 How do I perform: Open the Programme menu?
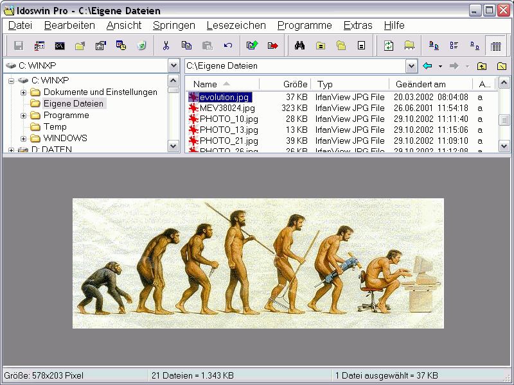tap(305, 25)
